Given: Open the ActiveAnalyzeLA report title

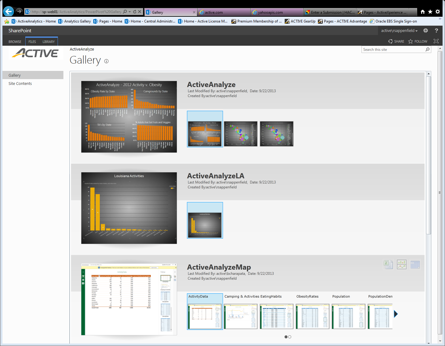Looking at the screenshot, I should tap(215, 176).
